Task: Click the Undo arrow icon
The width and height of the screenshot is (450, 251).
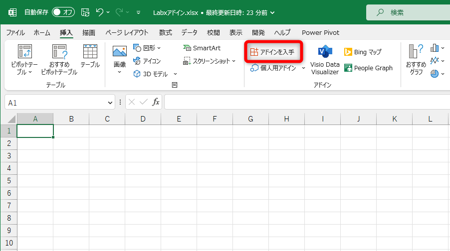Action: (x=100, y=12)
